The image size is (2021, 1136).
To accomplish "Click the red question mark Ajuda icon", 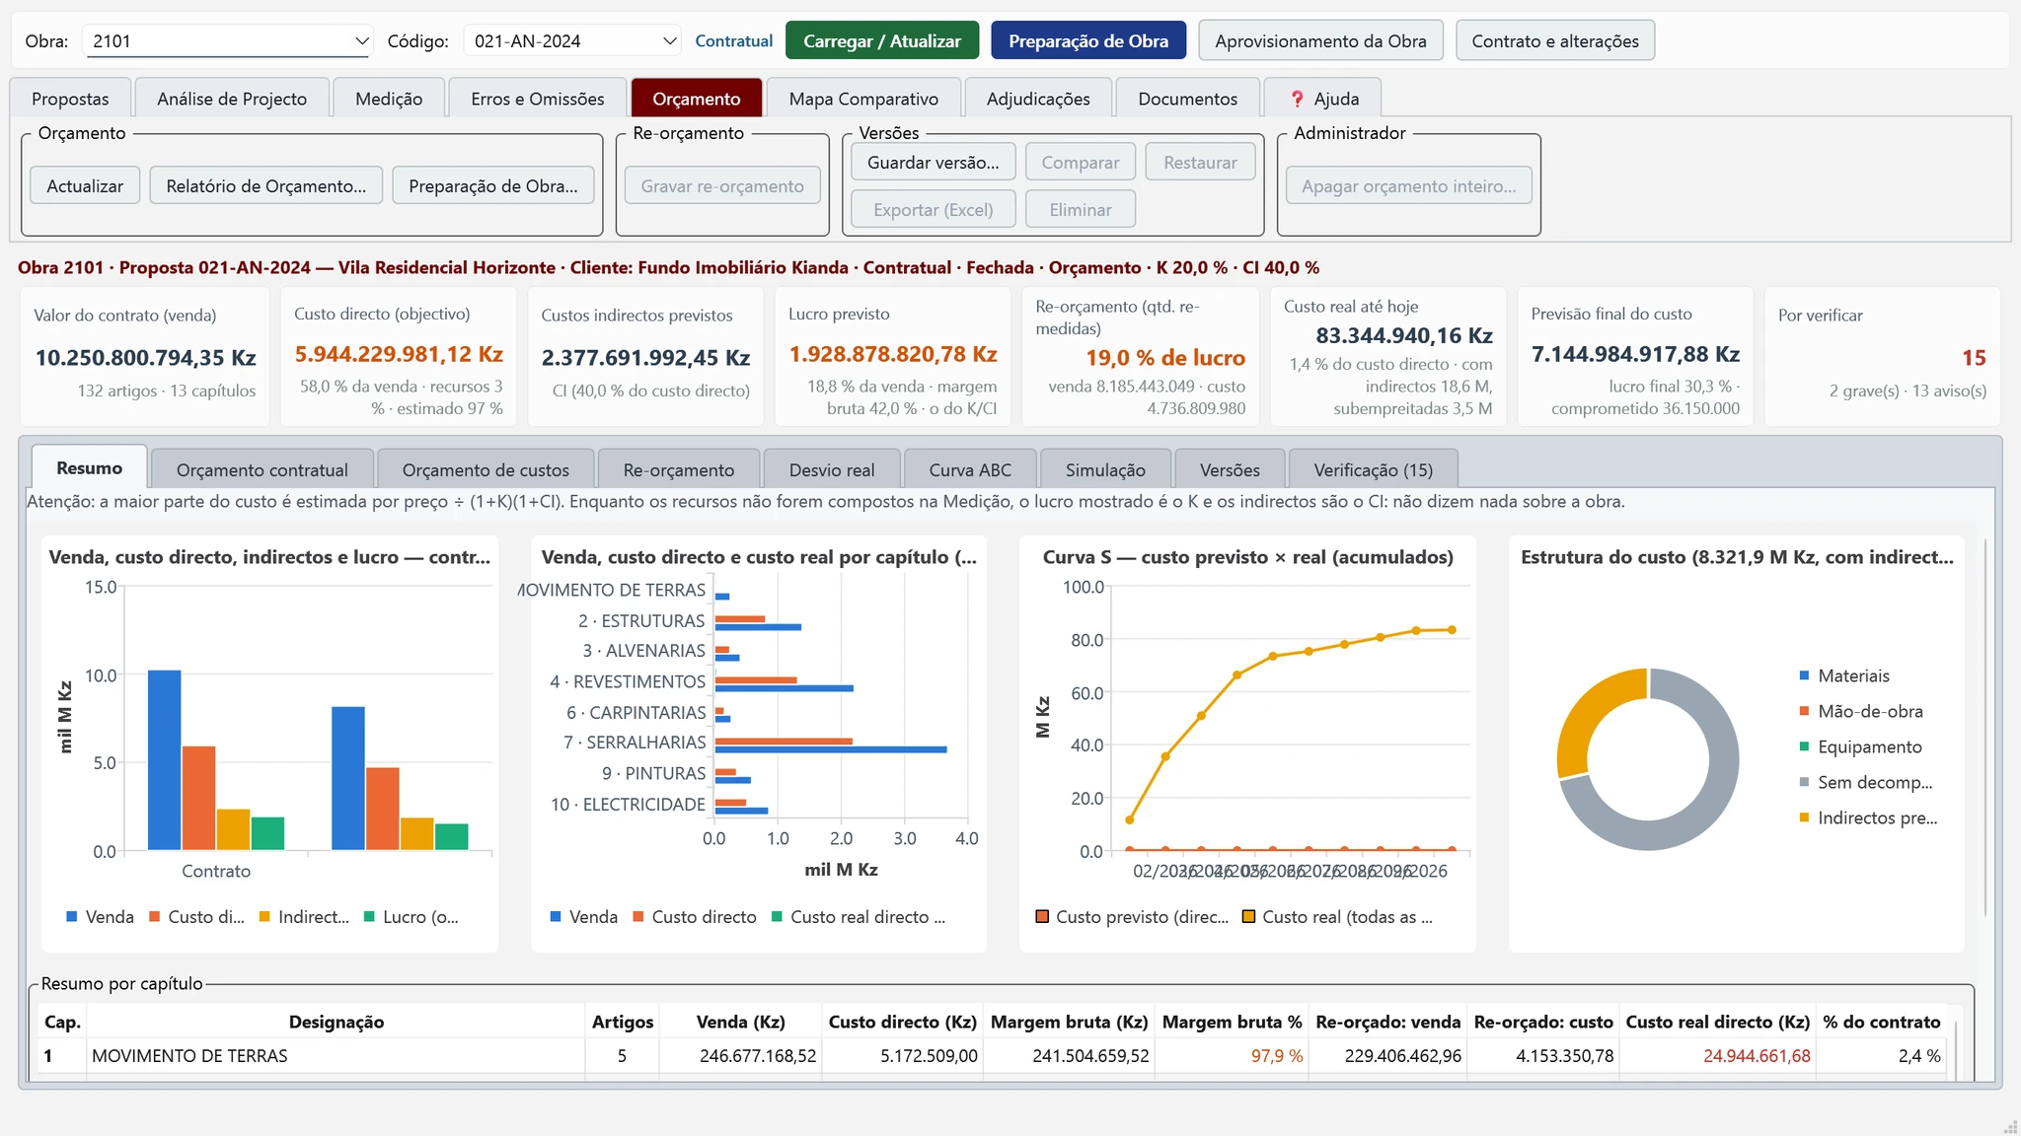I will [1298, 99].
